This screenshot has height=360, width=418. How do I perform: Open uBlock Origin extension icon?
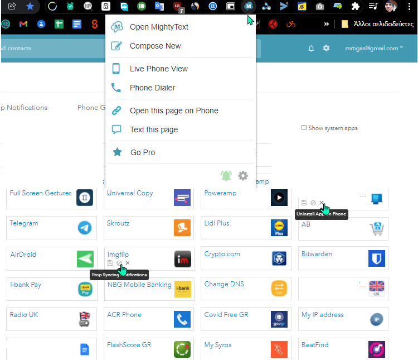point(178,6)
